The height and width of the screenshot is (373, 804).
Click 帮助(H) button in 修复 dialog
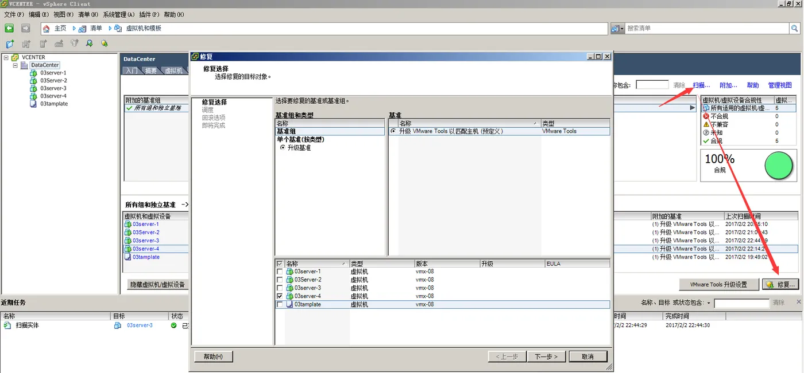click(x=214, y=356)
